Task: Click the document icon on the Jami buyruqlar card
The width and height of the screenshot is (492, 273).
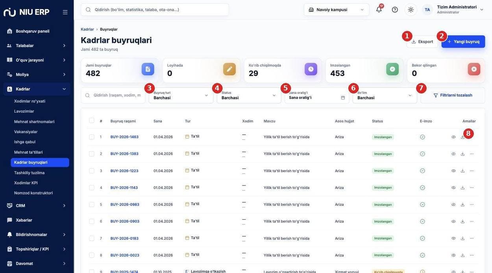Action: coord(148,69)
